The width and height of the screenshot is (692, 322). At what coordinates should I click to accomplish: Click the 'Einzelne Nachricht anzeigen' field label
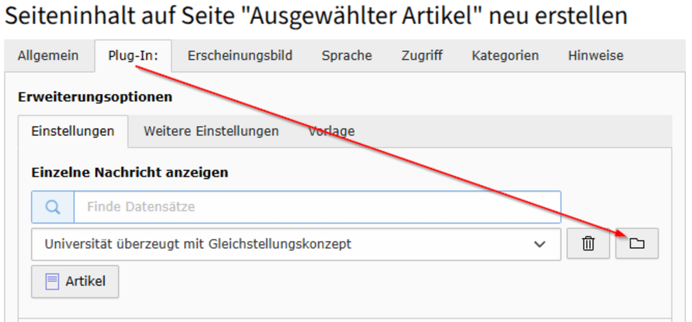(130, 172)
